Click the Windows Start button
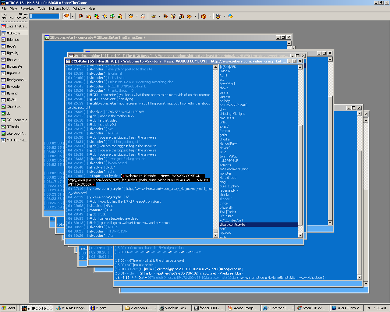 (9, 308)
